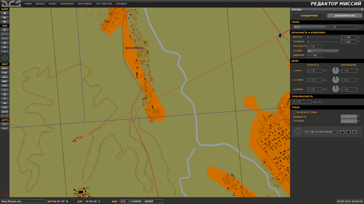
Task: Click the trigger zone concentric circle icon
Action: (5, 94)
